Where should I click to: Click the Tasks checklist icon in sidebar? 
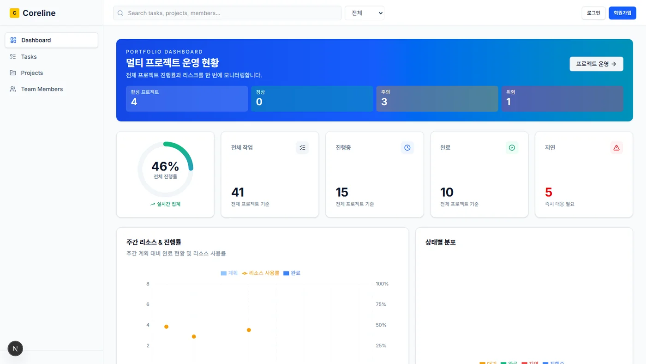pyautogui.click(x=13, y=57)
